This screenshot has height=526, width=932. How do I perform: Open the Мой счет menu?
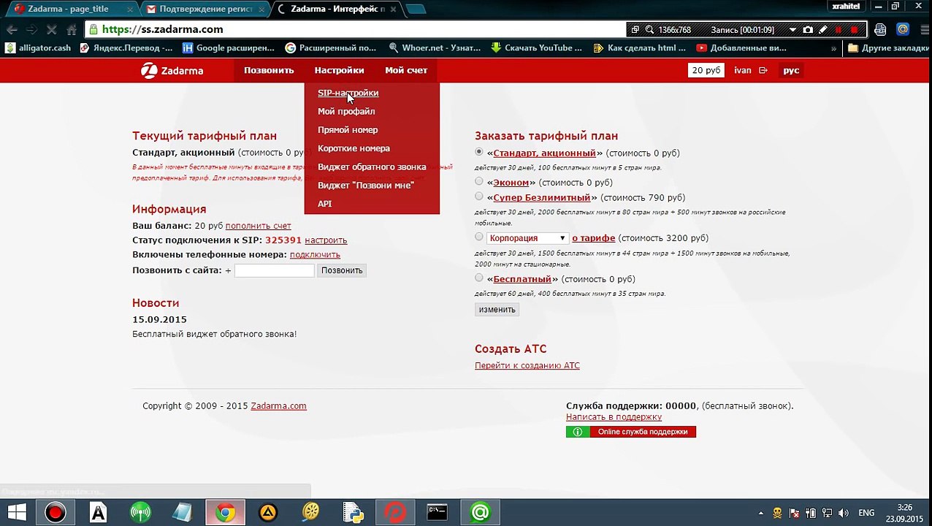click(406, 71)
